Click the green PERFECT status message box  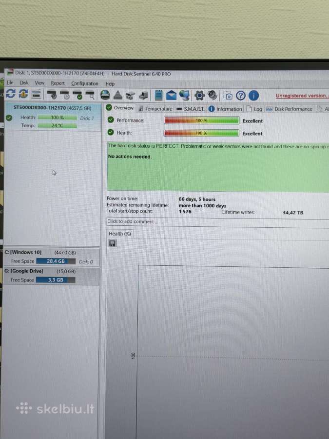(218, 167)
